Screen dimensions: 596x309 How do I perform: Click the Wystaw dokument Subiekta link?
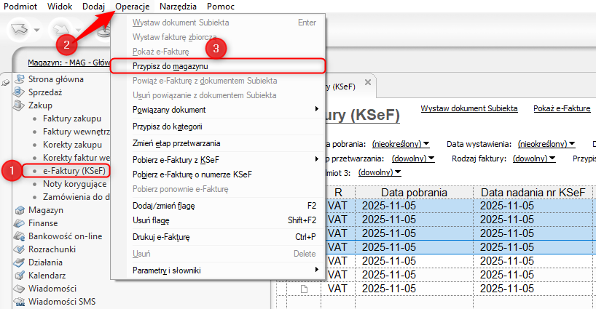468,108
